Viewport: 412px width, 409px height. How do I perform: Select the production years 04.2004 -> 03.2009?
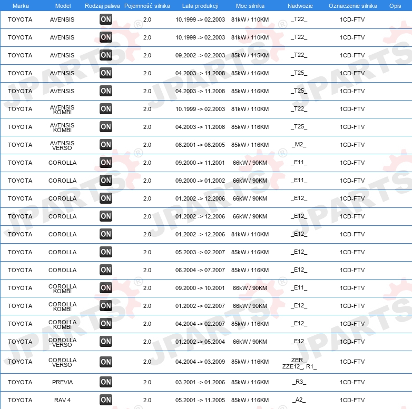point(200,362)
